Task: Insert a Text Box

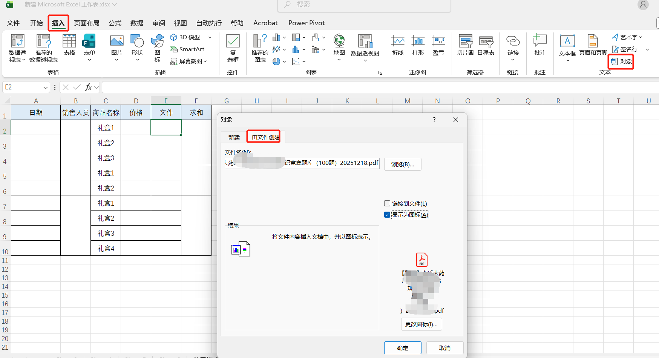Action: pos(567,48)
